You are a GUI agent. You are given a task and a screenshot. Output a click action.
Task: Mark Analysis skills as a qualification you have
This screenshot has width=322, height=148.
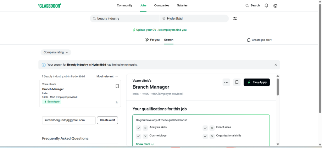pyautogui.click(x=138, y=128)
